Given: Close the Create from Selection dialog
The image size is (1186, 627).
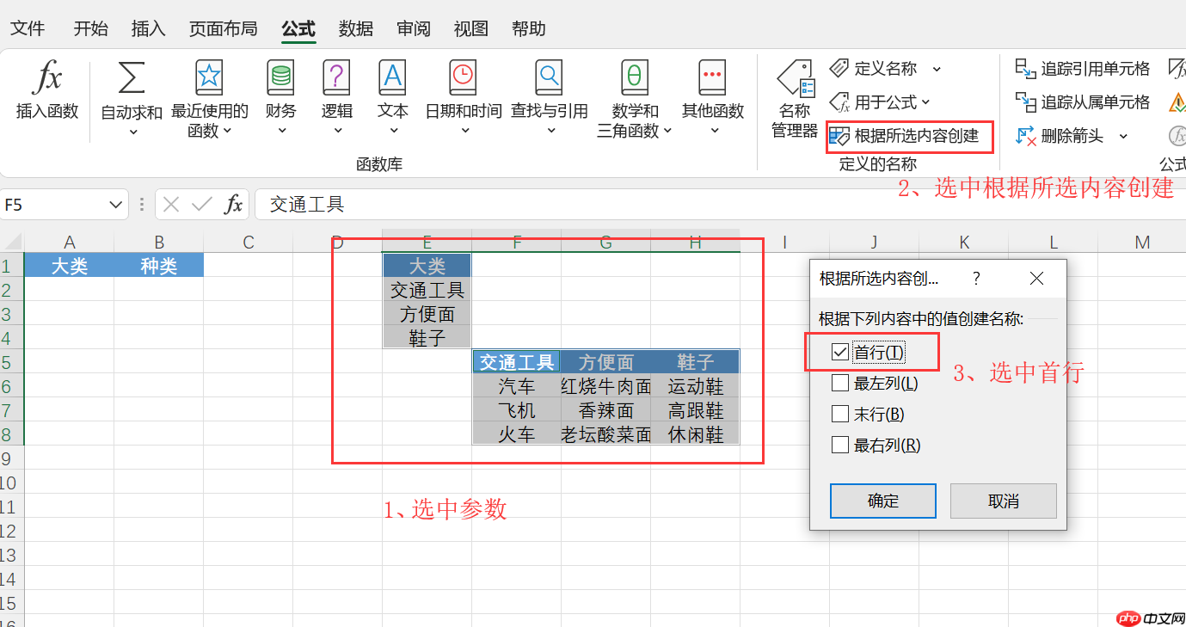Looking at the screenshot, I should tap(1036, 279).
